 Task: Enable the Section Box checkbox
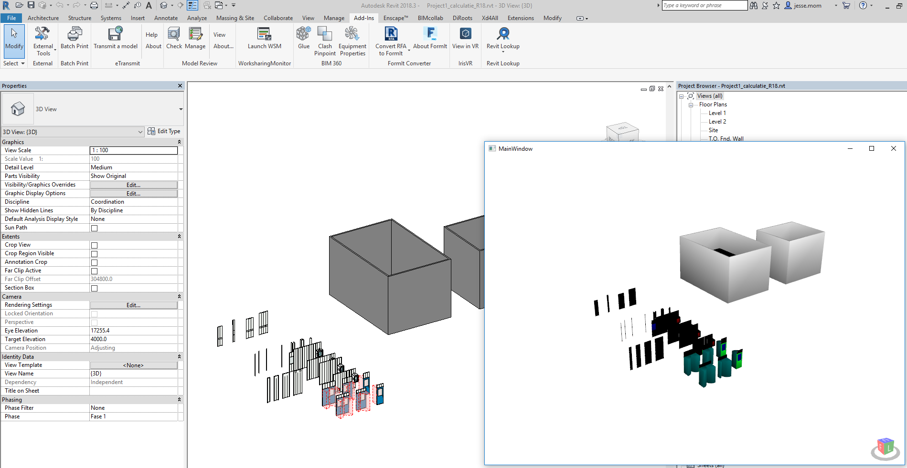pos(94,288)
